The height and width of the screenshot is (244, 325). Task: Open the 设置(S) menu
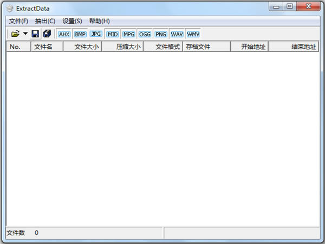click(72, 21)
